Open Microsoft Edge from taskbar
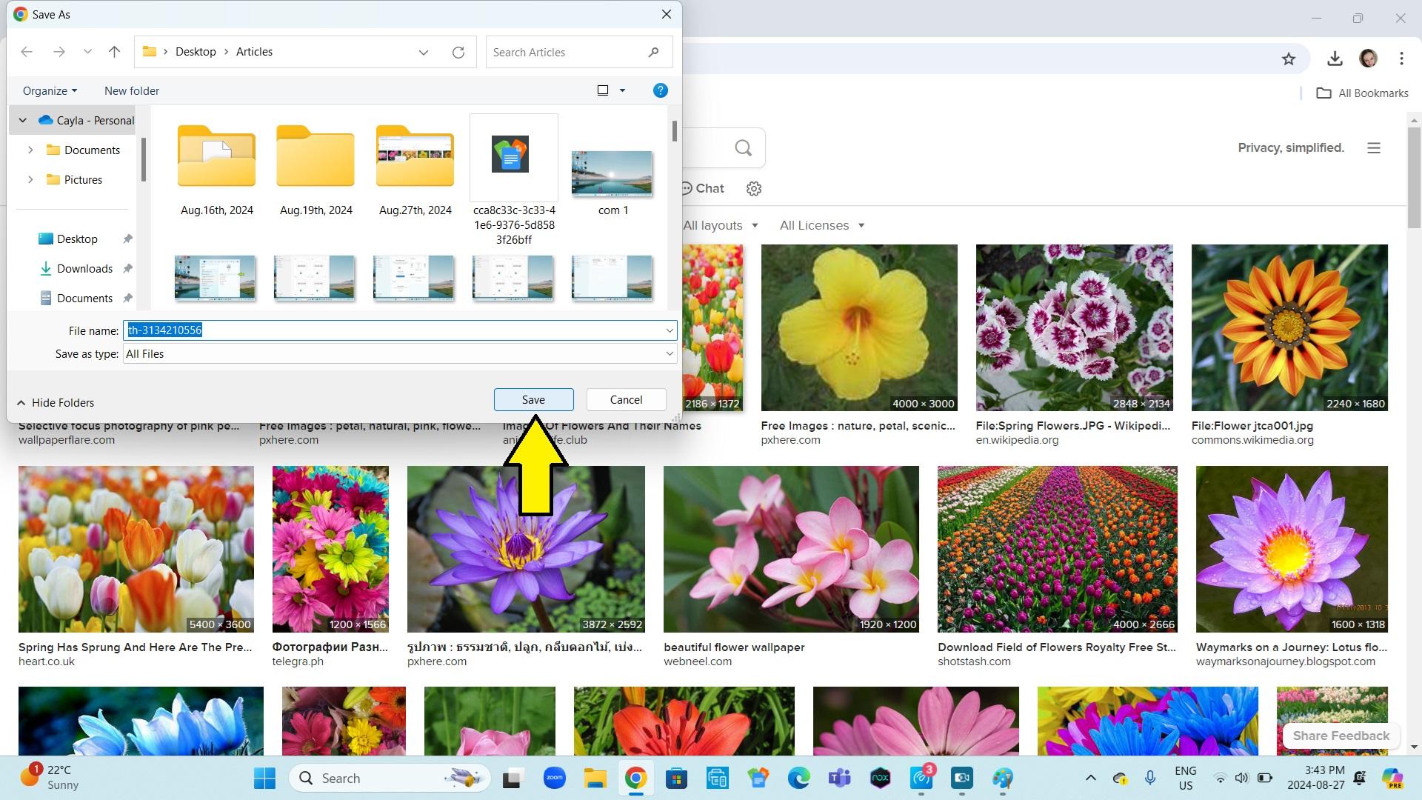This screenshot has height=800, width=1422. (798, 779)
